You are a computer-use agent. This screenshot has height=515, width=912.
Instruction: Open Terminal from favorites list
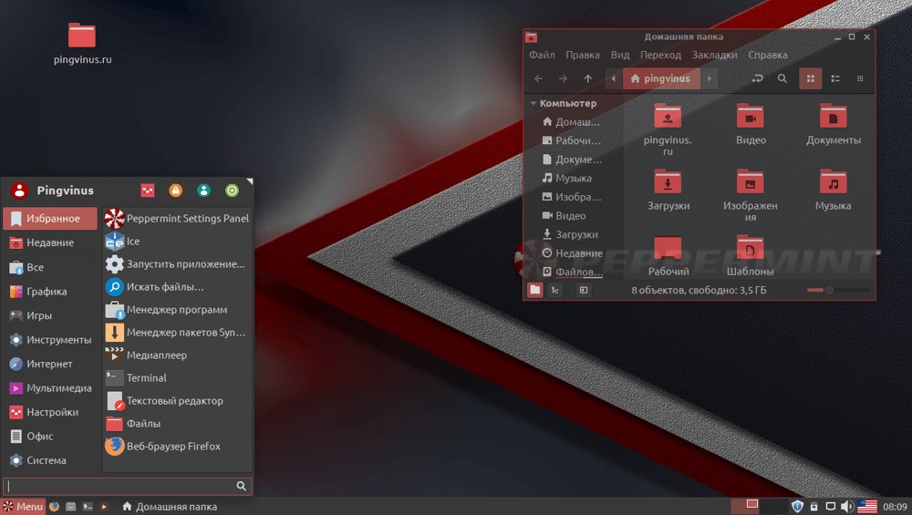(178, 378)
